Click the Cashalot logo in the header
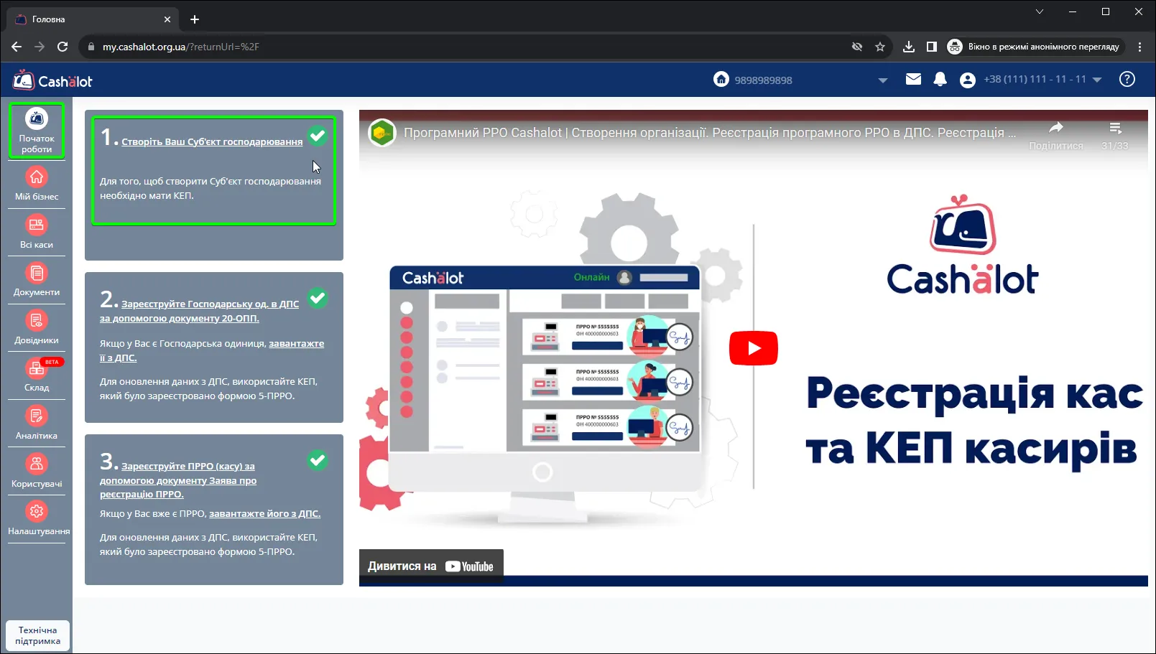The width and height of the screenshot is (1156, 654). tap(52, 80)
